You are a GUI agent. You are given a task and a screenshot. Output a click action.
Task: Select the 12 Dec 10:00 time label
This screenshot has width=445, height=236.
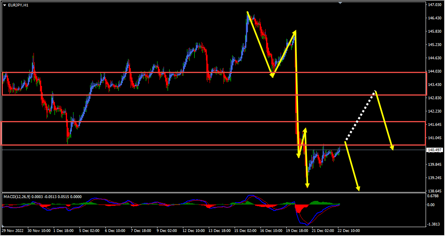click(194, 231)
